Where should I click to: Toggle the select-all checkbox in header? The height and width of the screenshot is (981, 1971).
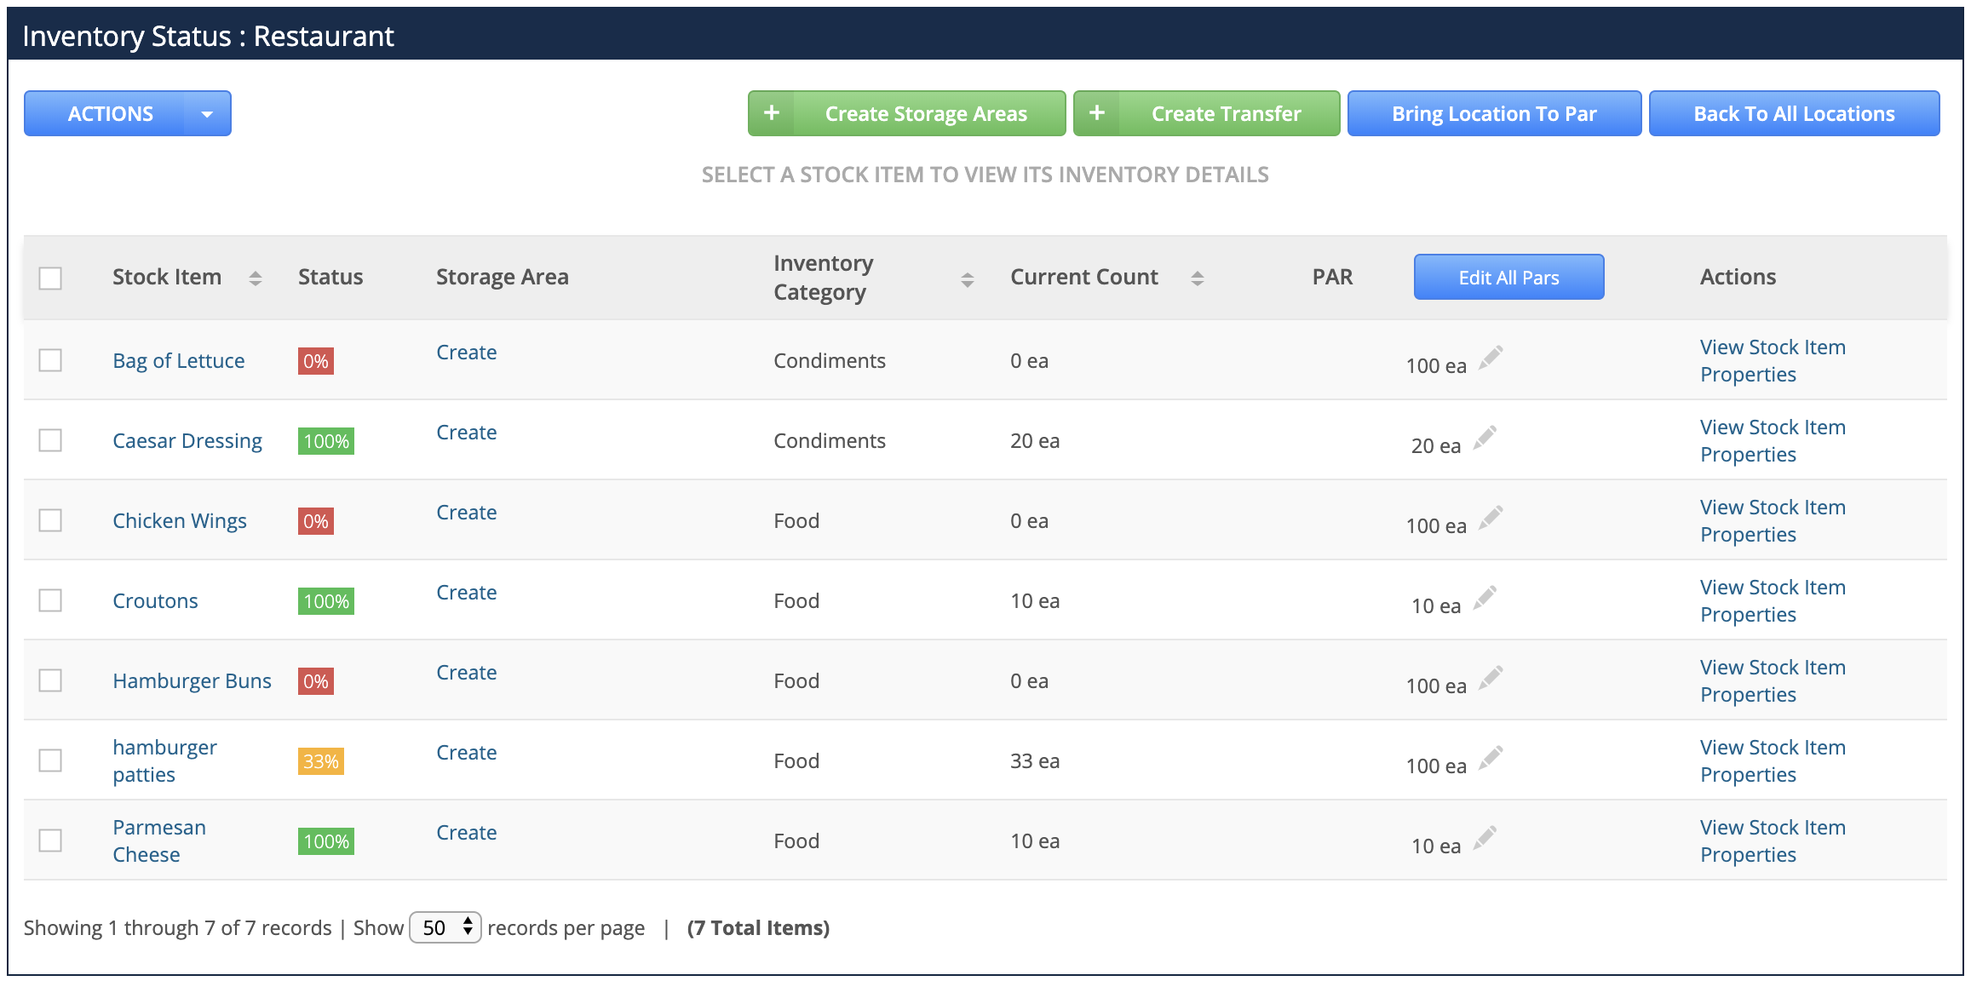pos(50,278)
